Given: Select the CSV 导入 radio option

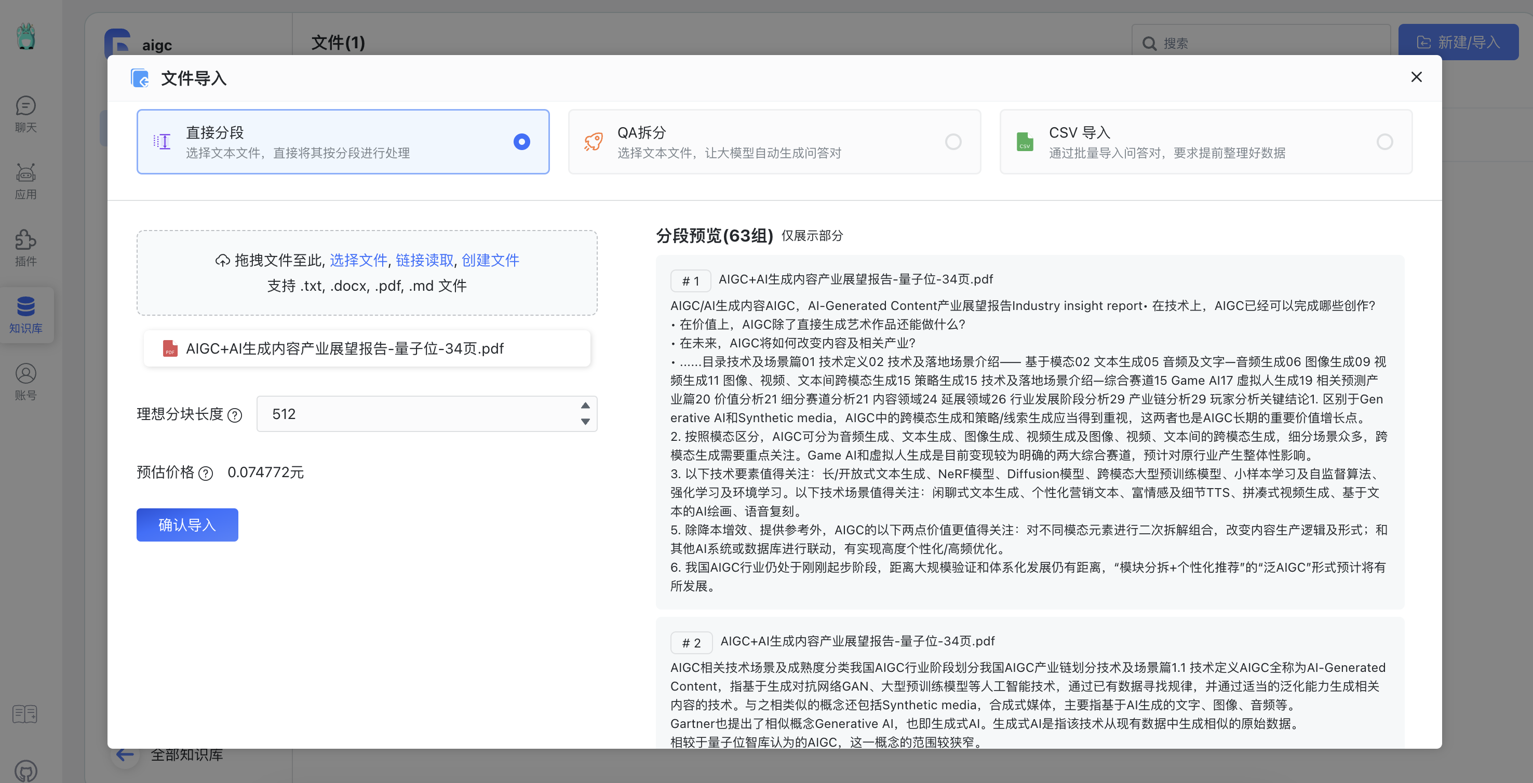Looking at the screenshot, I should [1385, 142].
